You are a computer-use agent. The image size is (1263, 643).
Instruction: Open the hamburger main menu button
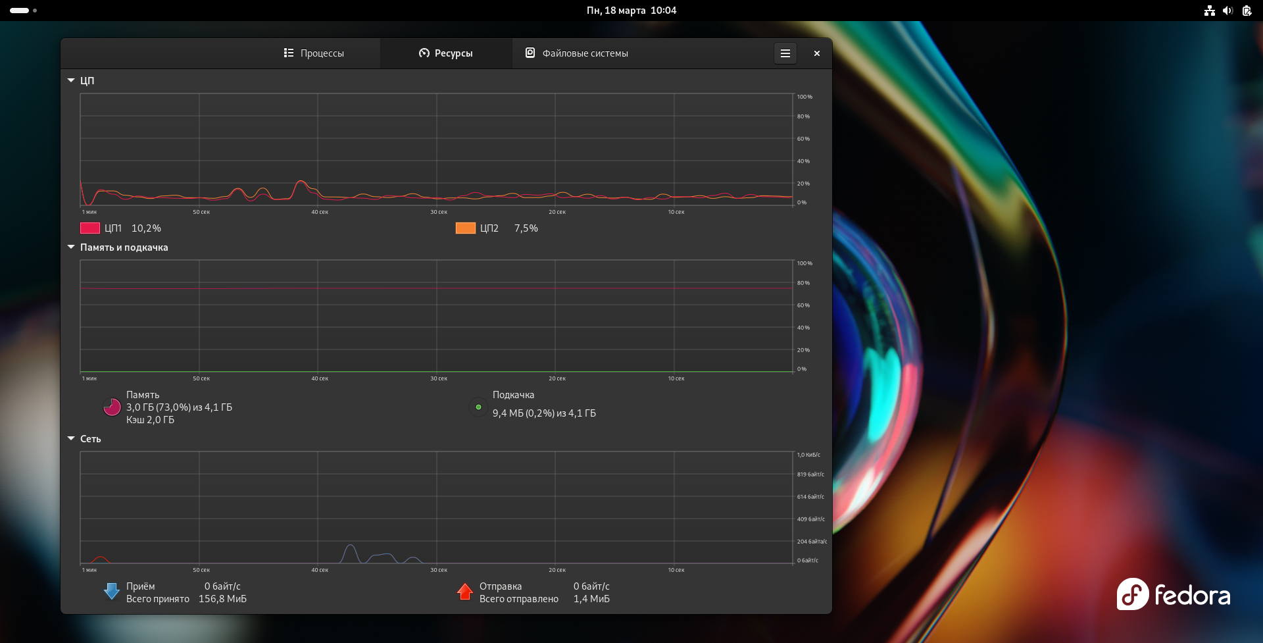tap(785, 53)
